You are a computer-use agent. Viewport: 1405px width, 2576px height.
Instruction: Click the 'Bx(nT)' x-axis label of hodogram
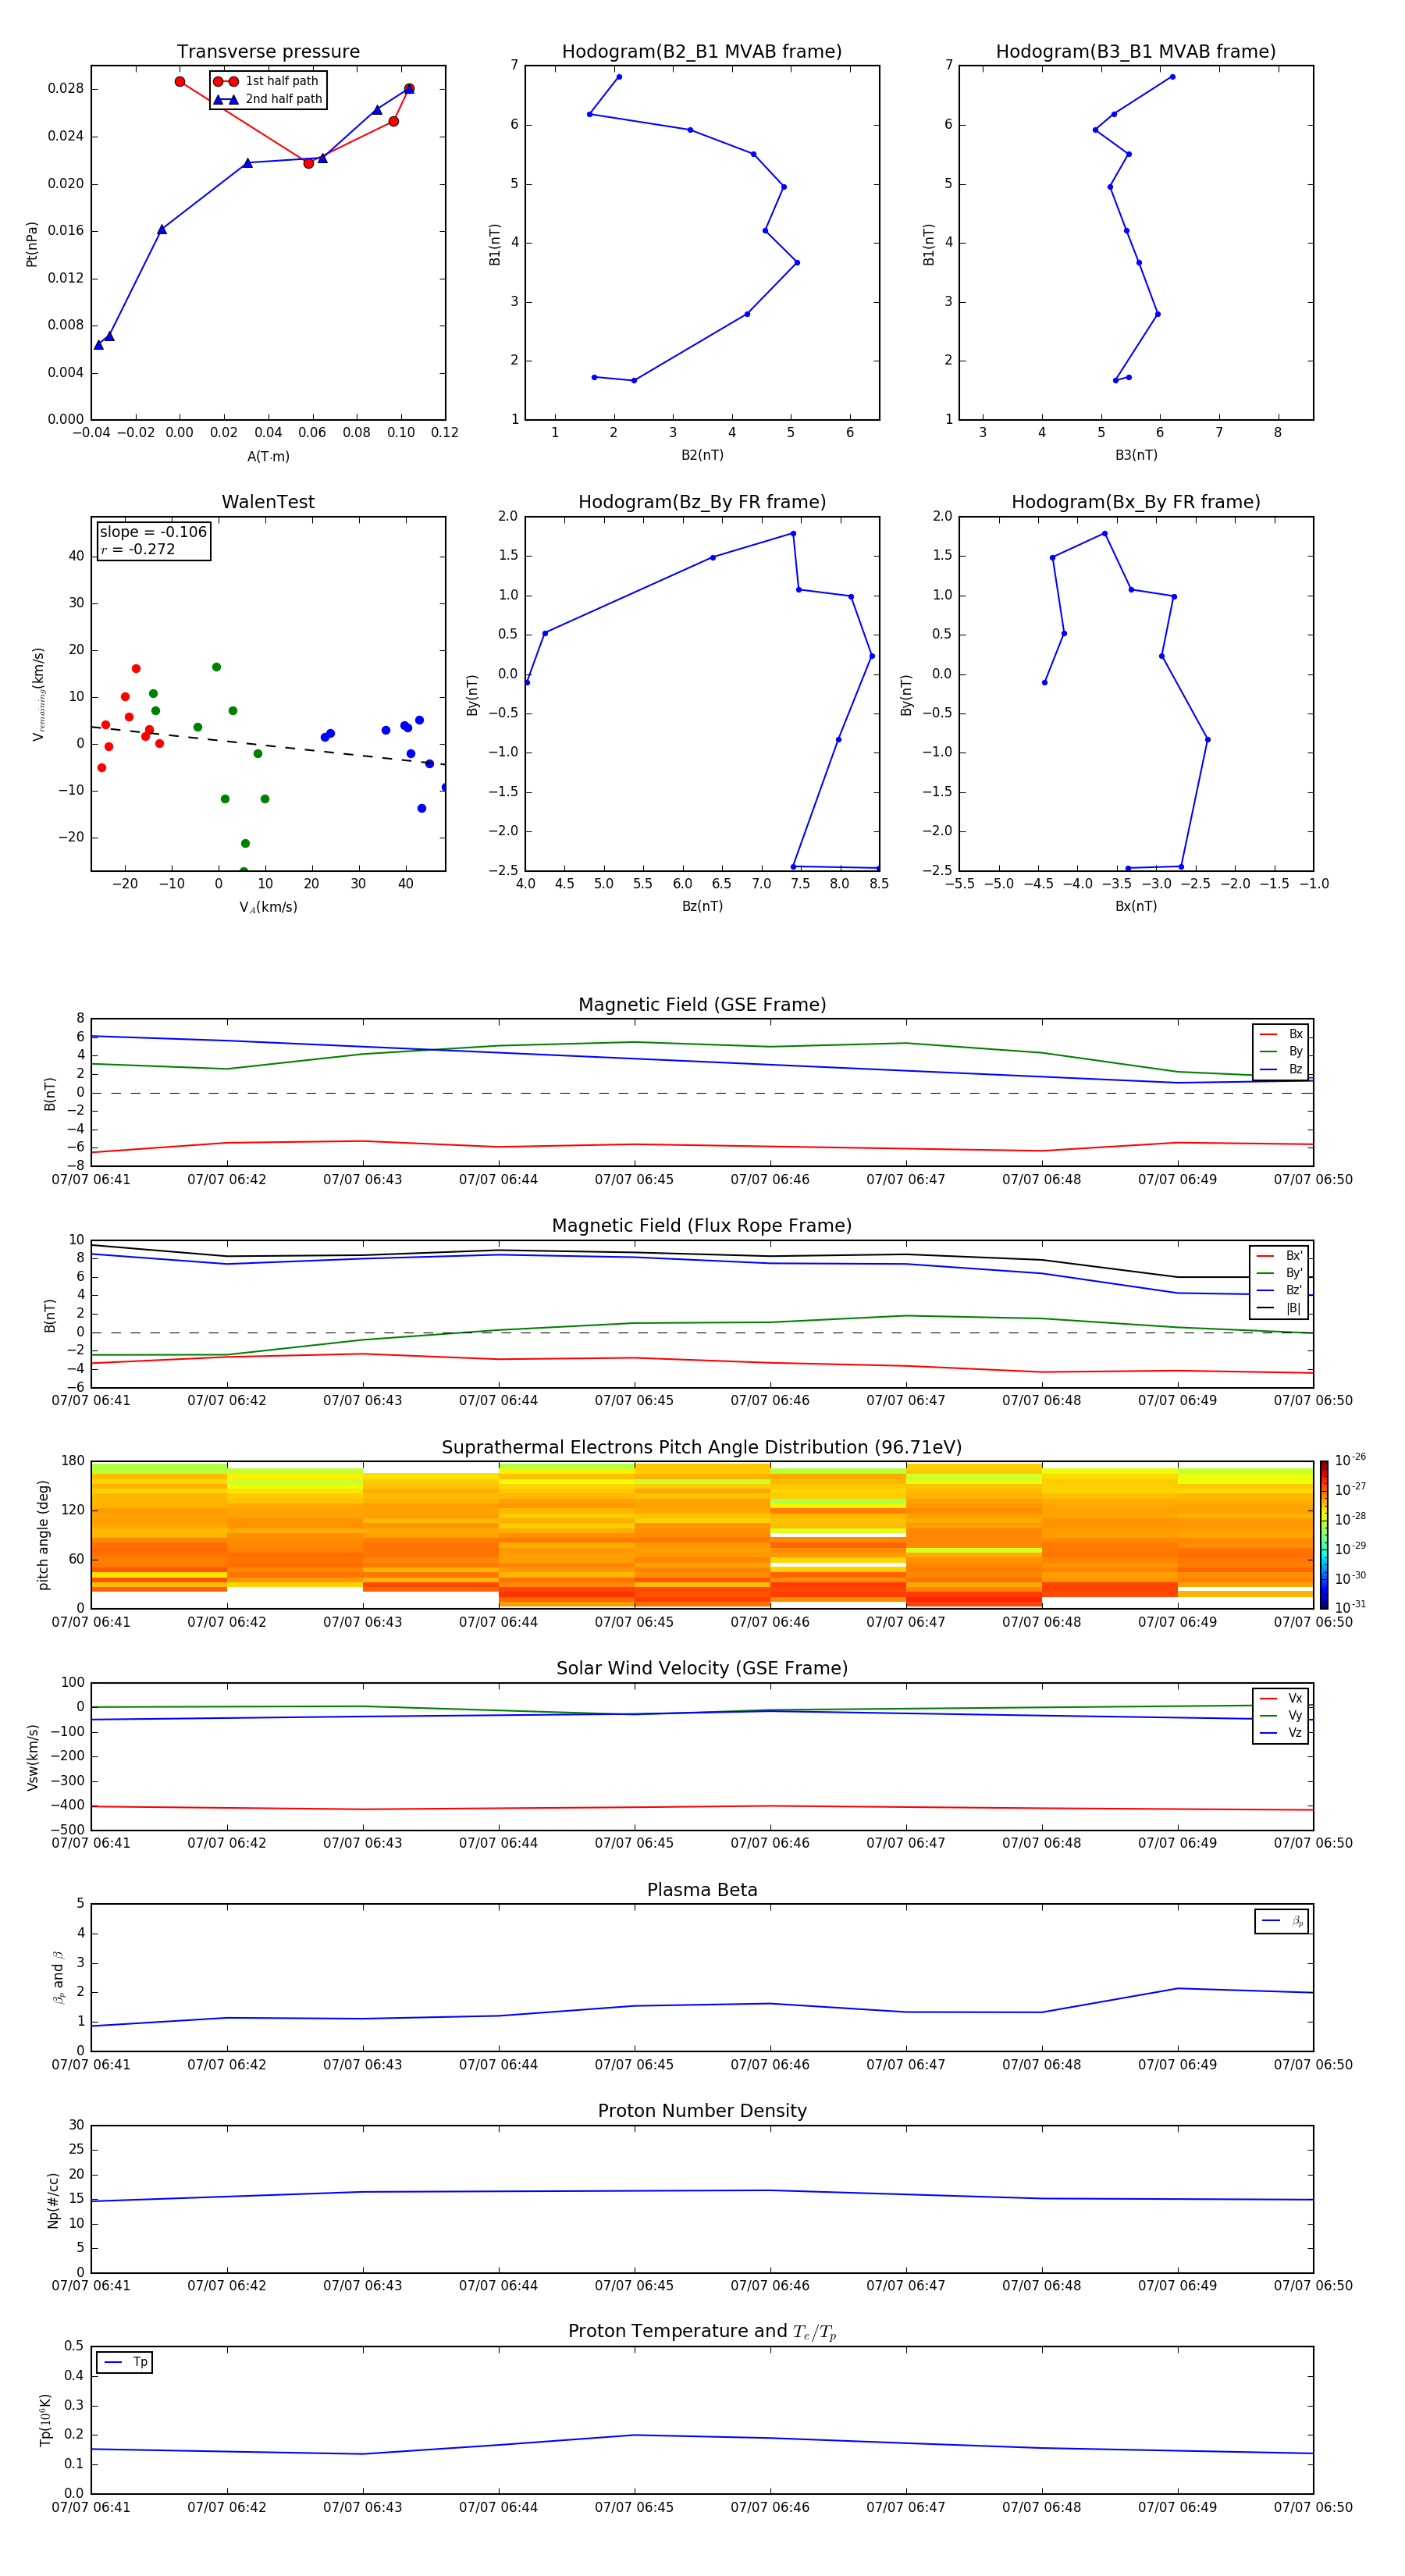[1136, 906]
